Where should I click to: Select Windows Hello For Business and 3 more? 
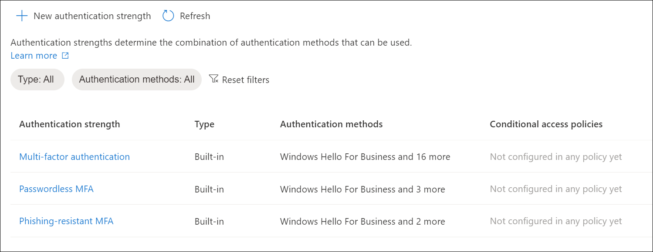(x=362, y=189)
